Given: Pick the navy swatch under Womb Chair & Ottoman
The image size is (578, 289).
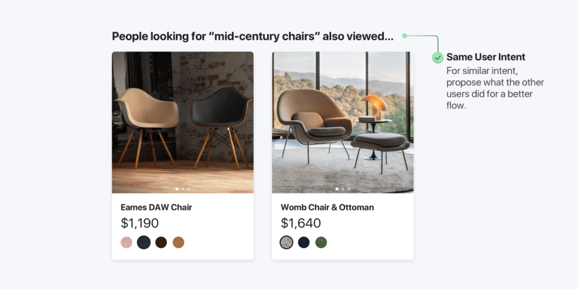Looking at the screenshot, I should click(x=303, y=242).
